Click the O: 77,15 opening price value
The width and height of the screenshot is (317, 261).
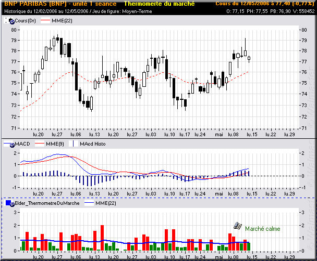click(235, 11)
